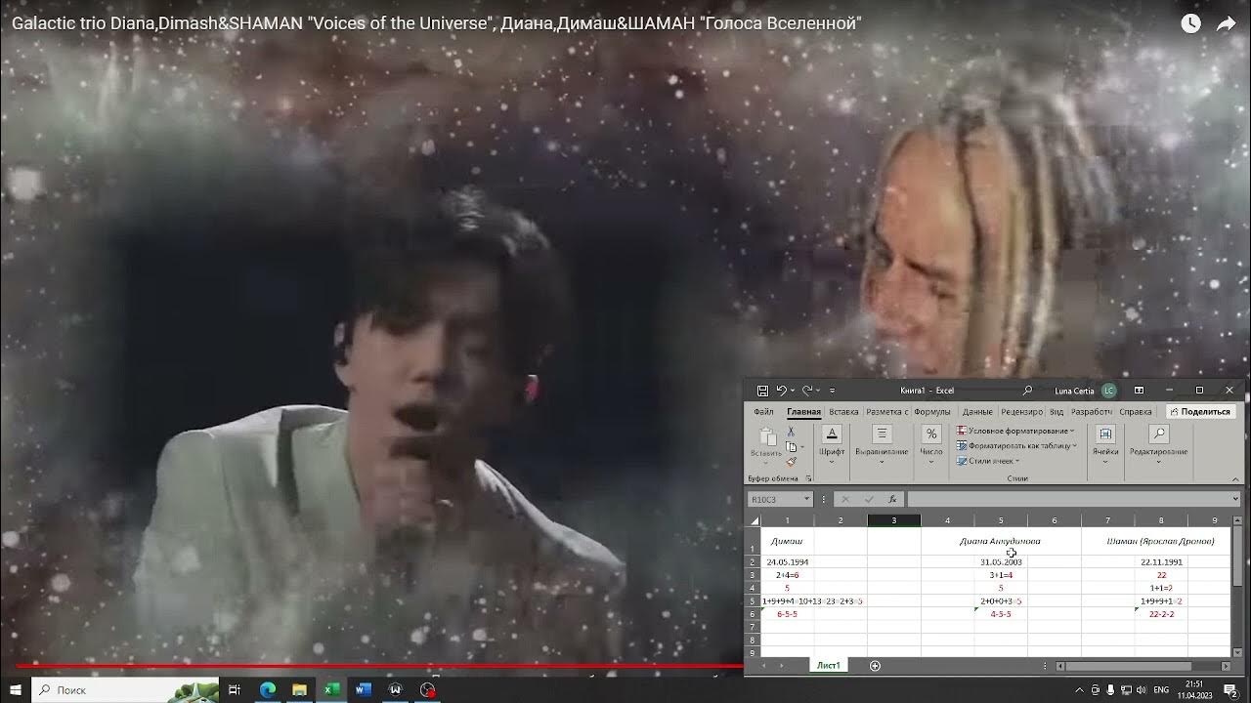Image resolution: width=1251 pixels, height=703 pixels.
Task: Open the Windows Start menu
Action: [x=15, y=689]
